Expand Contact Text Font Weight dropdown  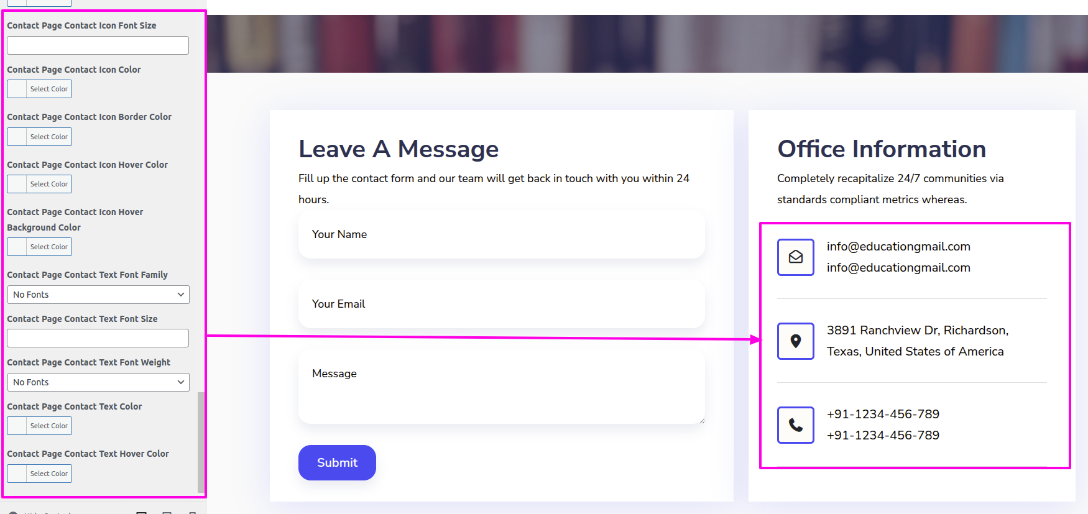tap(98, 382)
